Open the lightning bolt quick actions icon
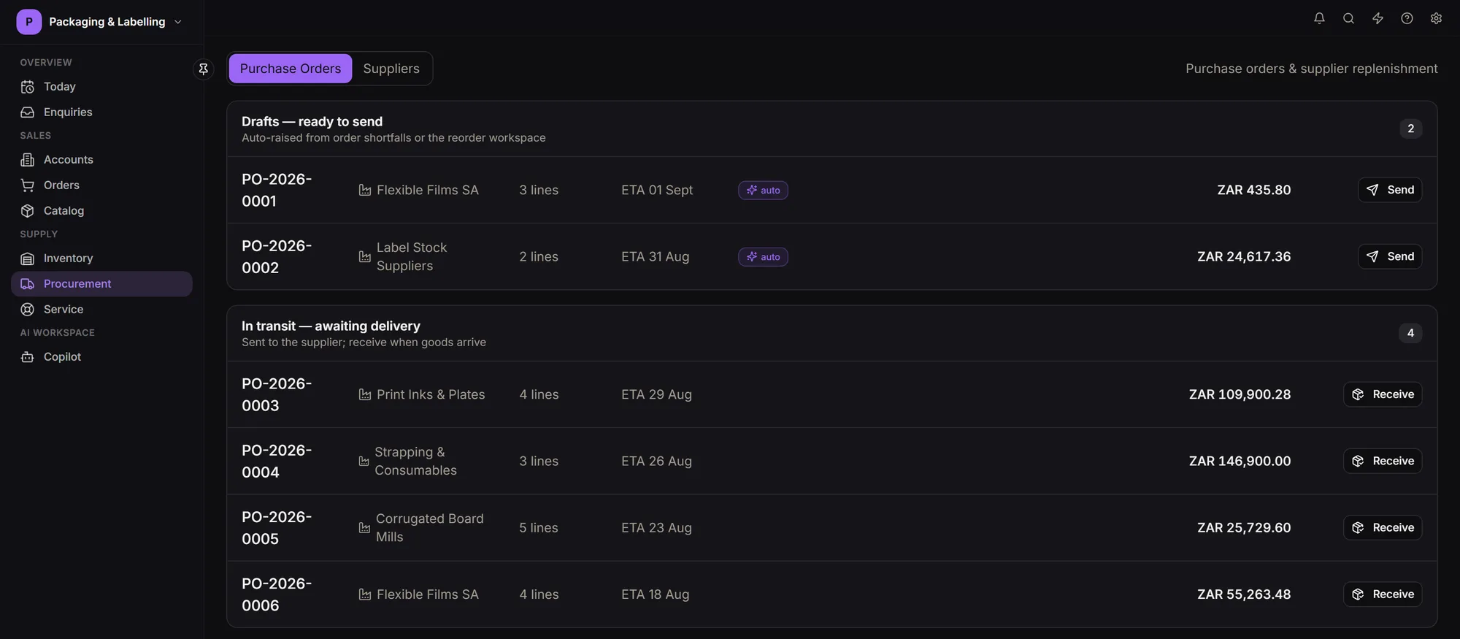 1378,18
